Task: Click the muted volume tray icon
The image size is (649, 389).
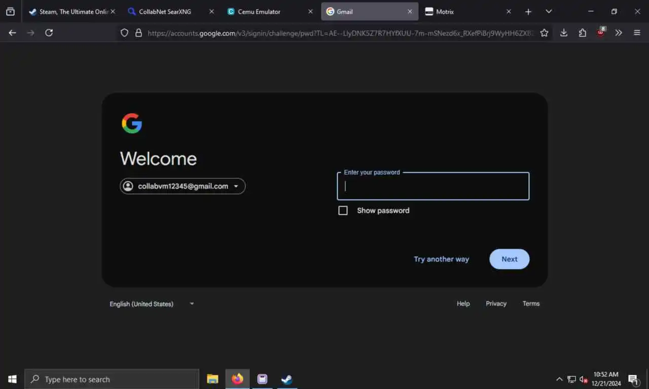Action: [x=584, y=379]
